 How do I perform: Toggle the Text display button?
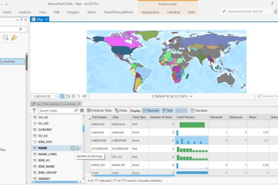pos(167,111)
